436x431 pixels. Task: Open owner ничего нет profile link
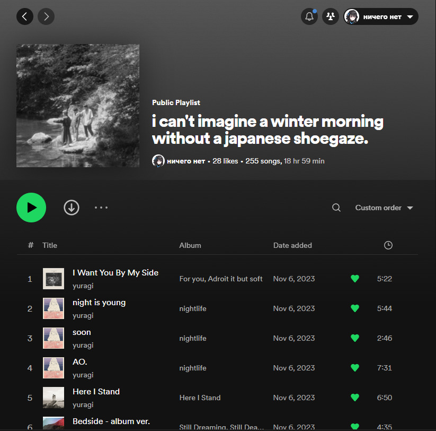coord(186,161)
